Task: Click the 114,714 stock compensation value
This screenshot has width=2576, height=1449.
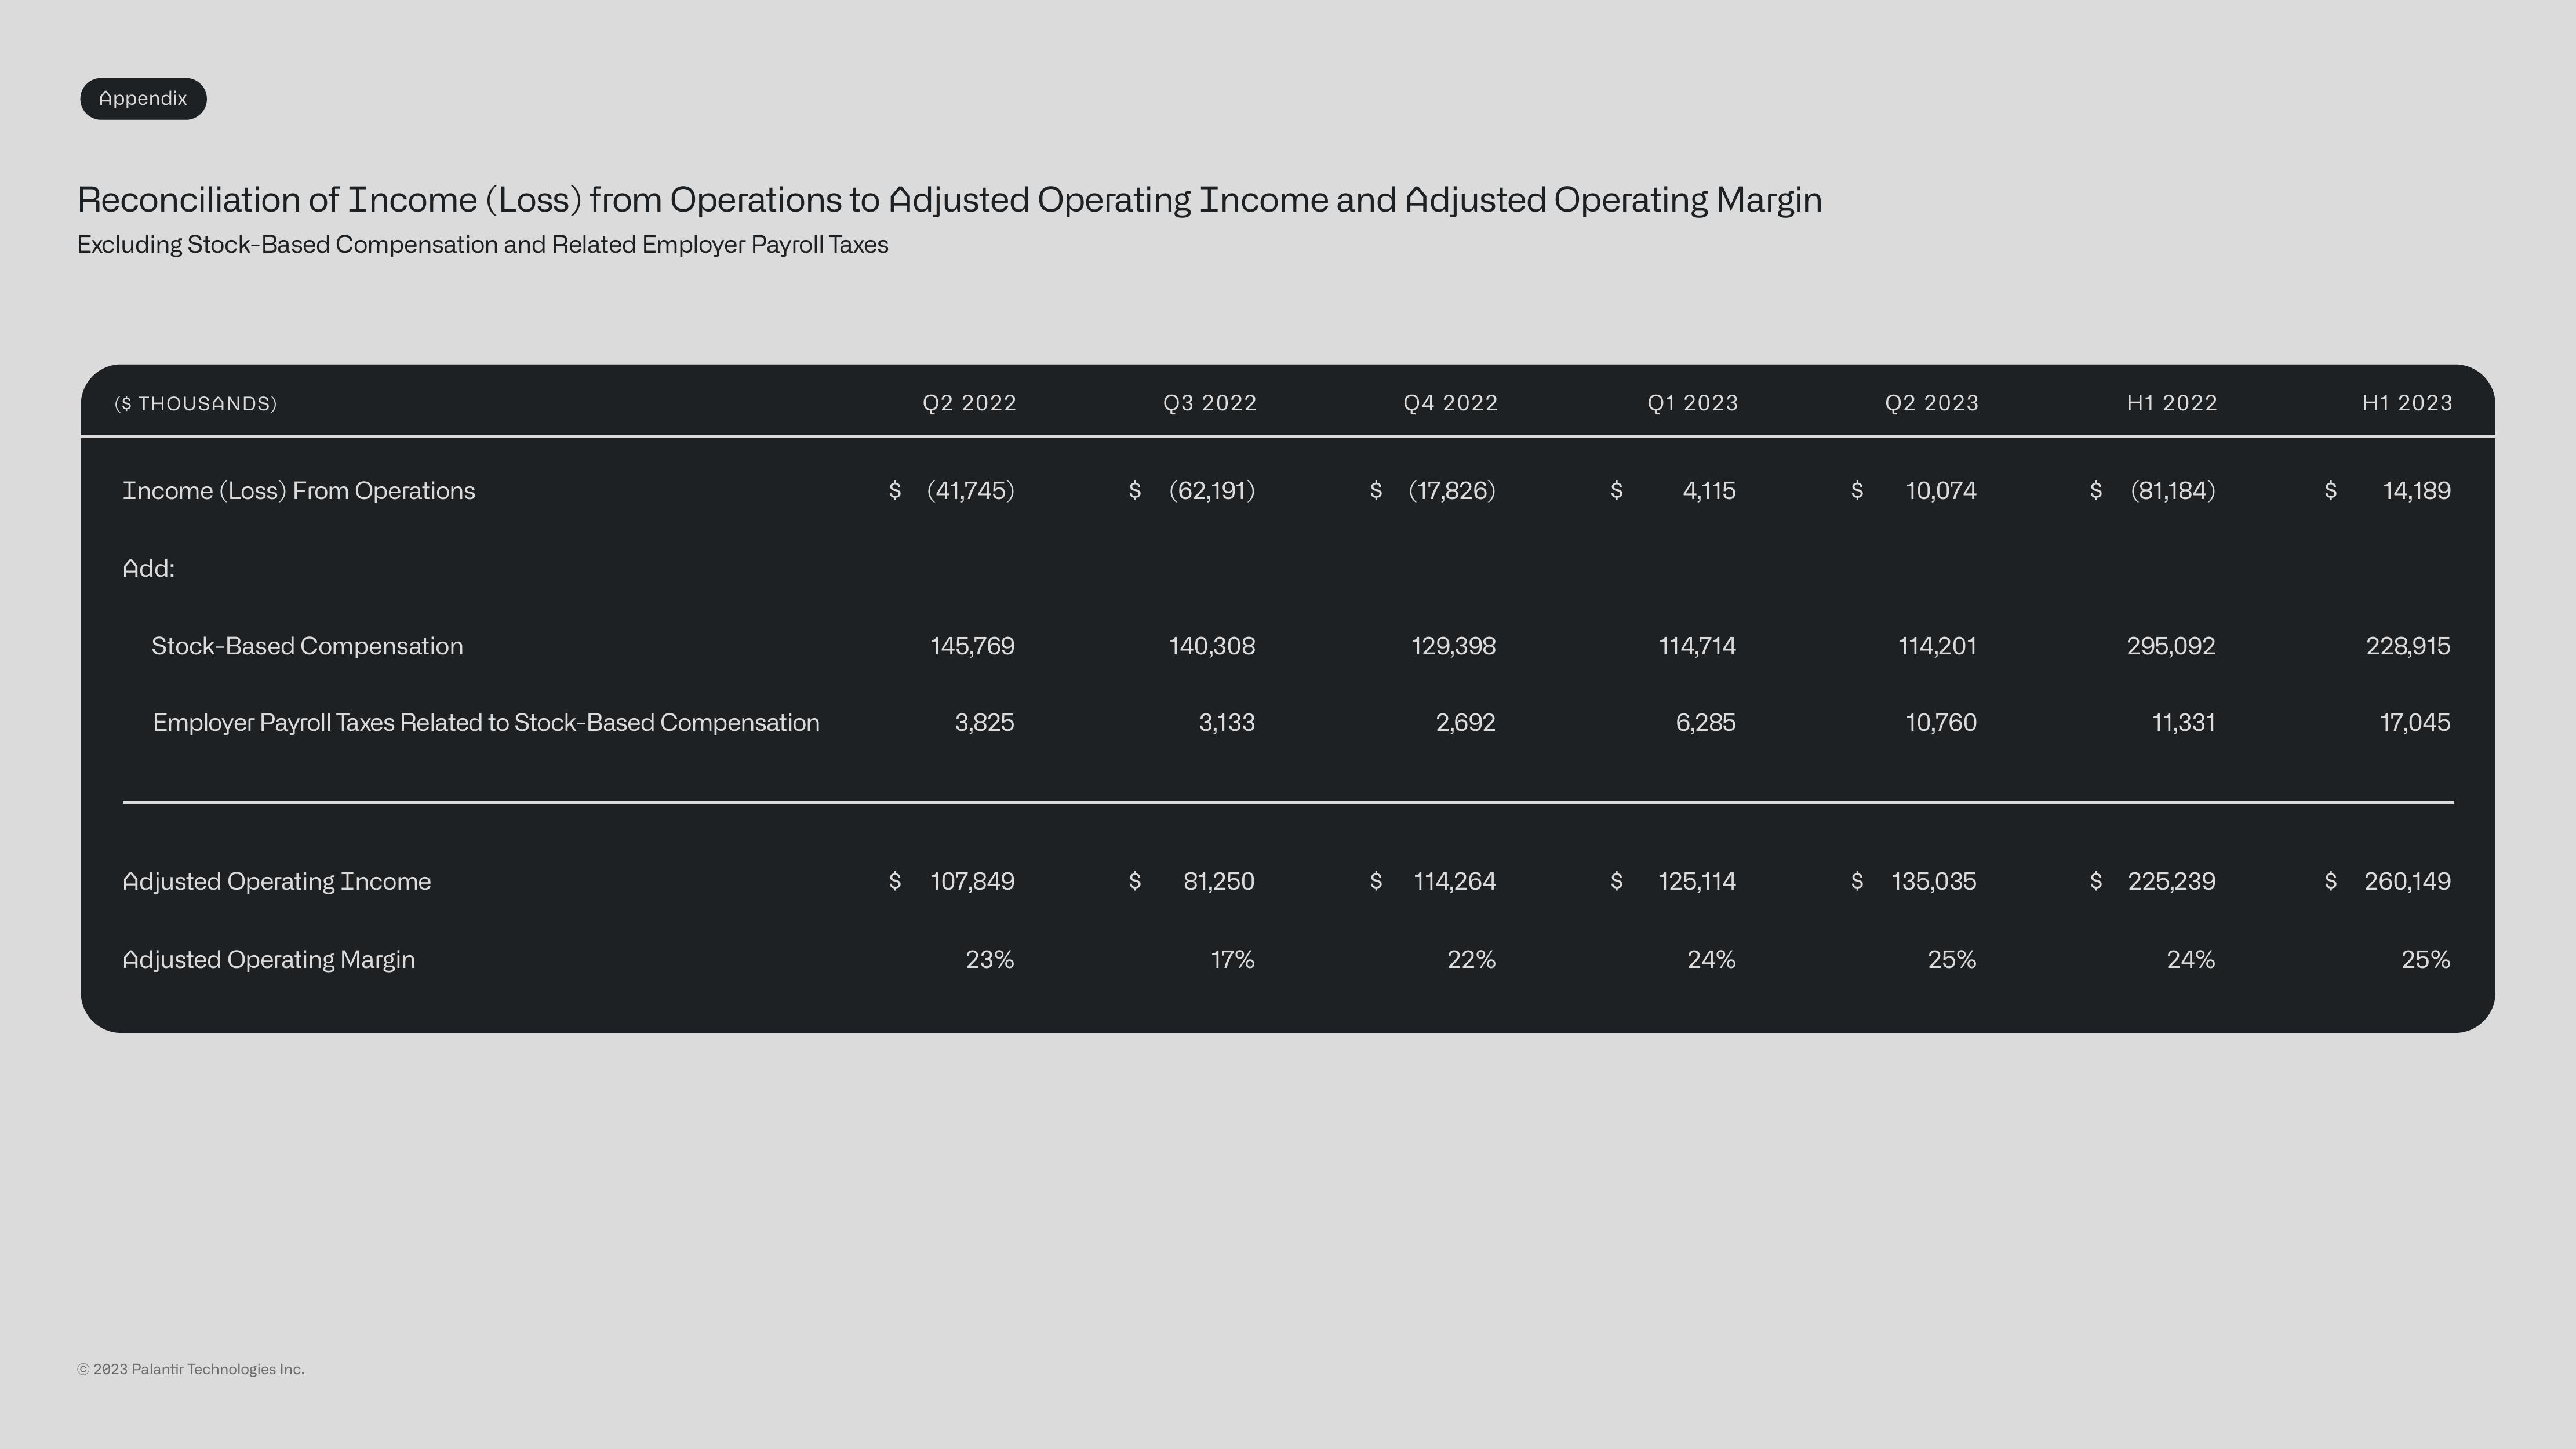Action: tap(1698, 646)
